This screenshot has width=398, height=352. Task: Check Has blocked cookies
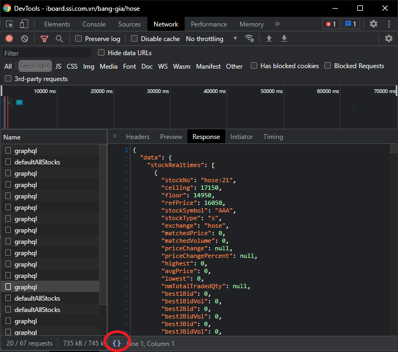tap(254, 65)
